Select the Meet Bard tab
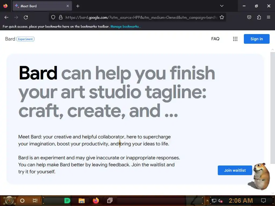This screenshot has height=206, width=275. 42,6
